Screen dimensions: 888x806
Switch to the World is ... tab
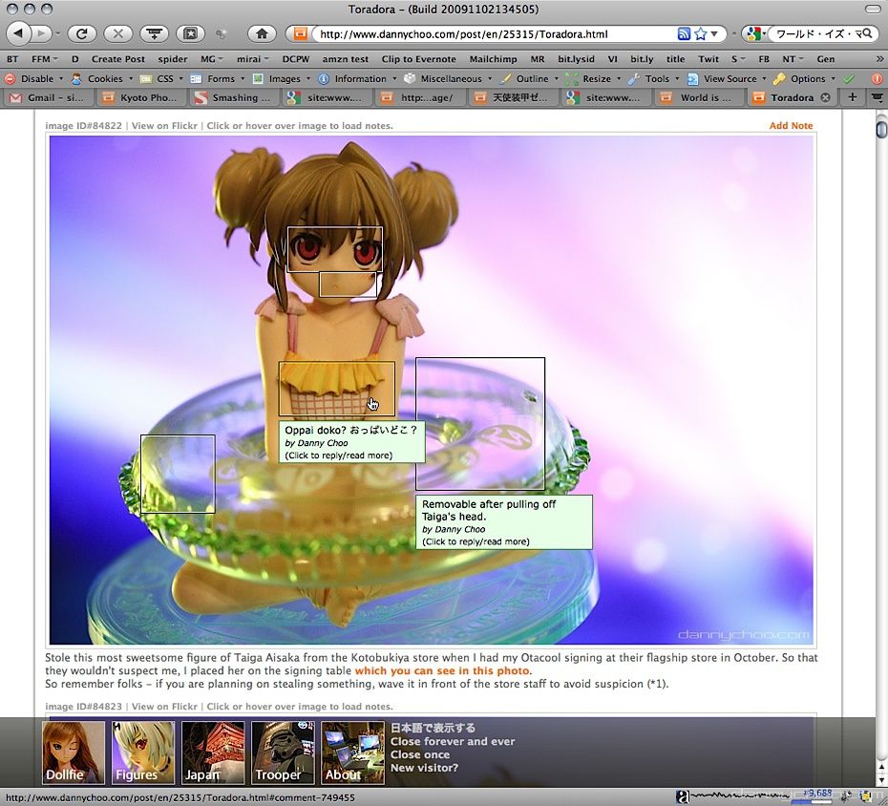point(698,97)
